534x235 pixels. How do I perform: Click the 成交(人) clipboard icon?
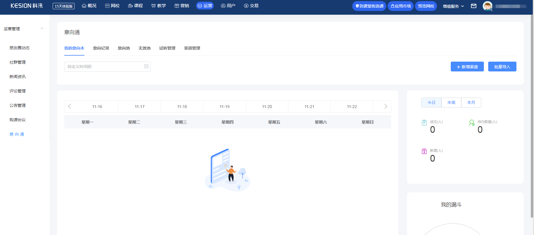click(x=424, y=123)
